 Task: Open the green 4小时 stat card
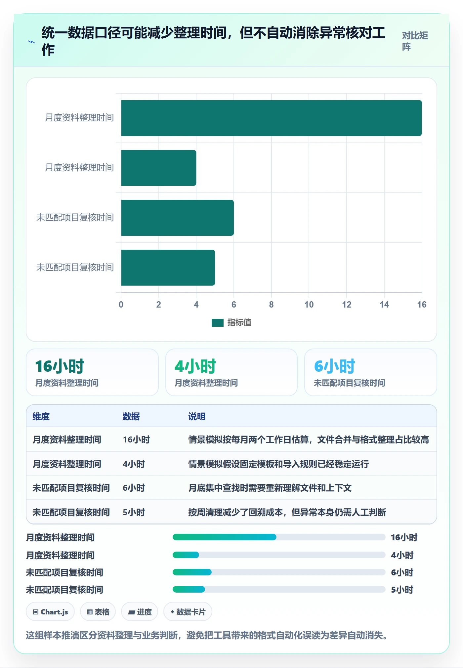coord(232,372)
